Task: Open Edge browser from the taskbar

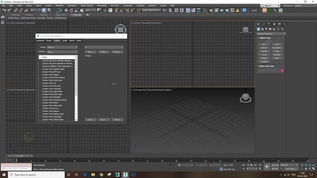Action: (x=85, y=175)
